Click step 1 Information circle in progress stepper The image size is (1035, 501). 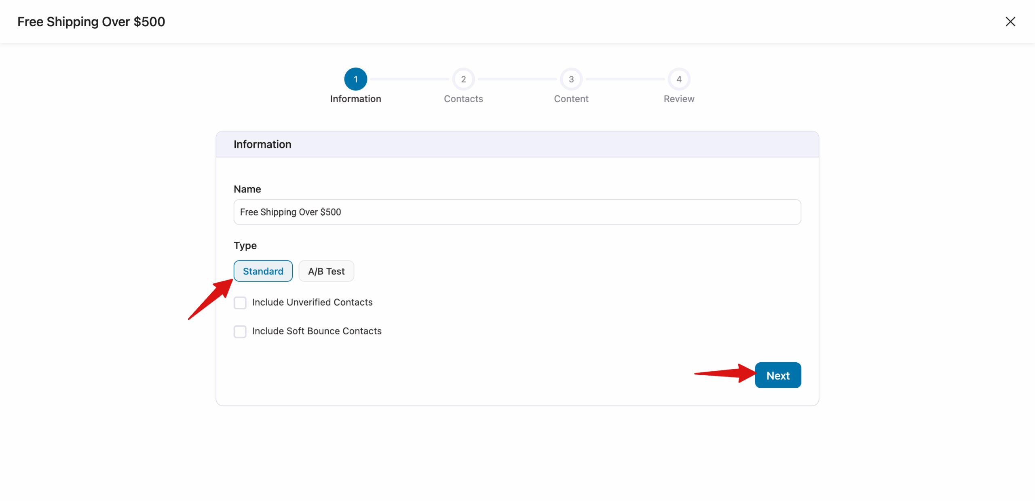(x=356, y=79)
